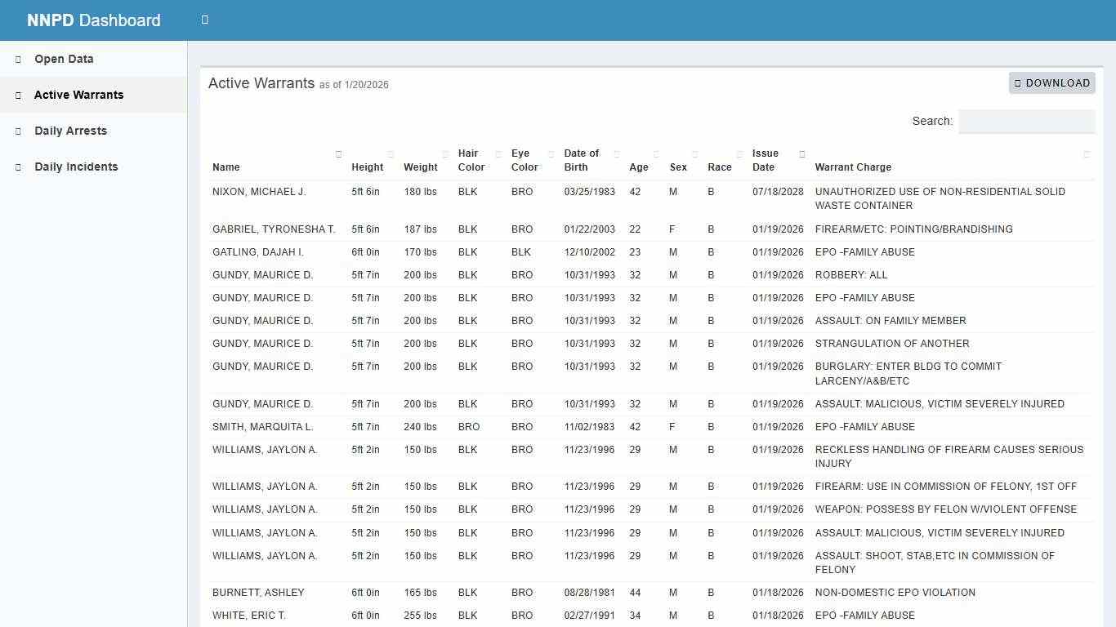Image resolution: width=1116 pixels, height=627 pixels.
Task: Click inside the Search input field
Action: 1026,121
